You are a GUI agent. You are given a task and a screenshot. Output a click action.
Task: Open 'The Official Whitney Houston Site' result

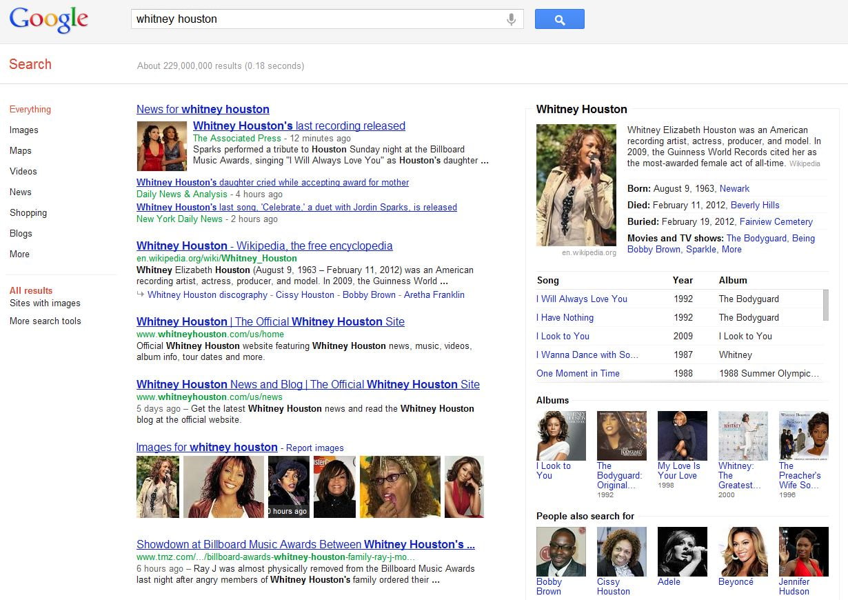[x=270, y=321]
